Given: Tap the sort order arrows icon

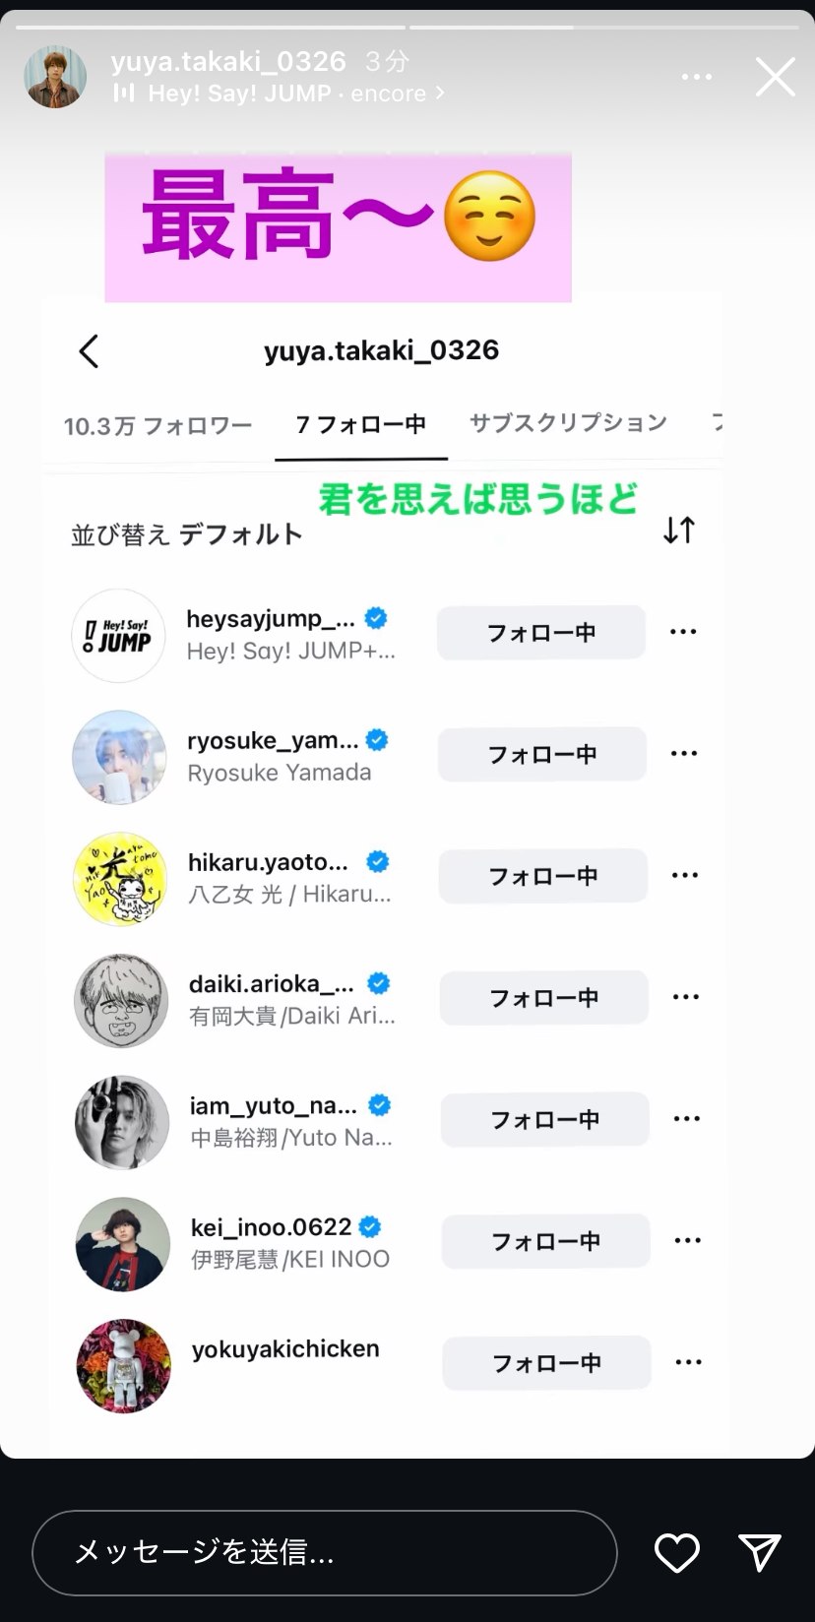Looking at the screenshot, I should coord(679,530).
